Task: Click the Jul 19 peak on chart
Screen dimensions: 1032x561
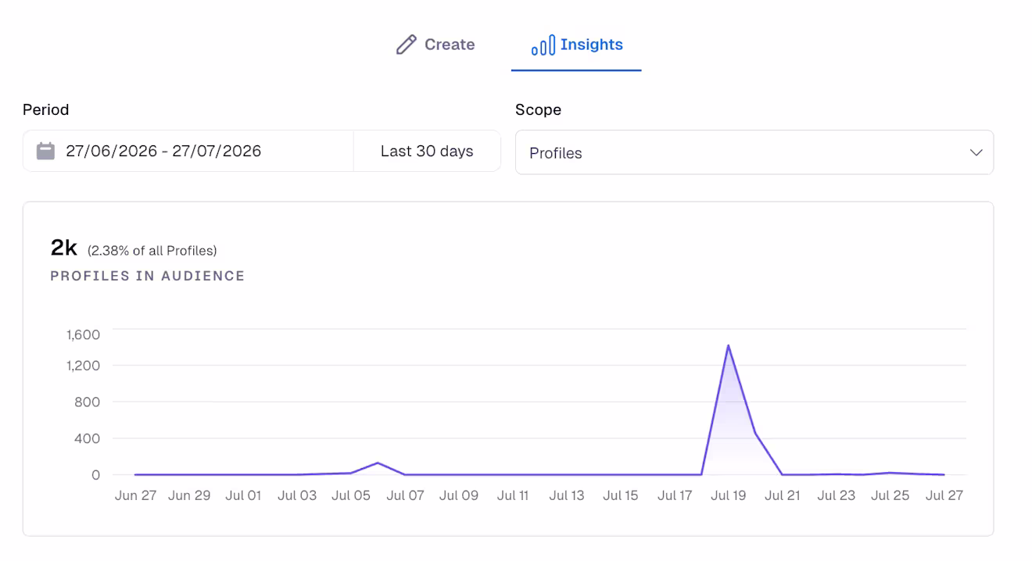Action: point(728,345)
